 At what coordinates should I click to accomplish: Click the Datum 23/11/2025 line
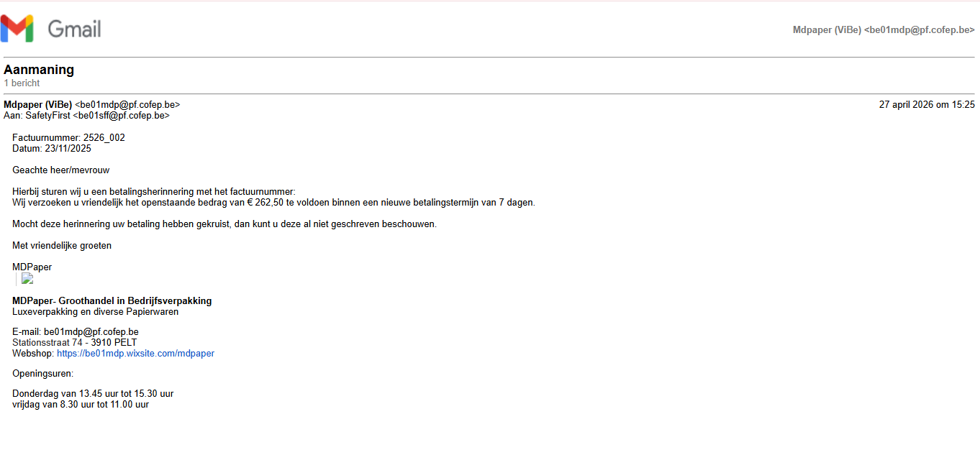coord(52,149)
